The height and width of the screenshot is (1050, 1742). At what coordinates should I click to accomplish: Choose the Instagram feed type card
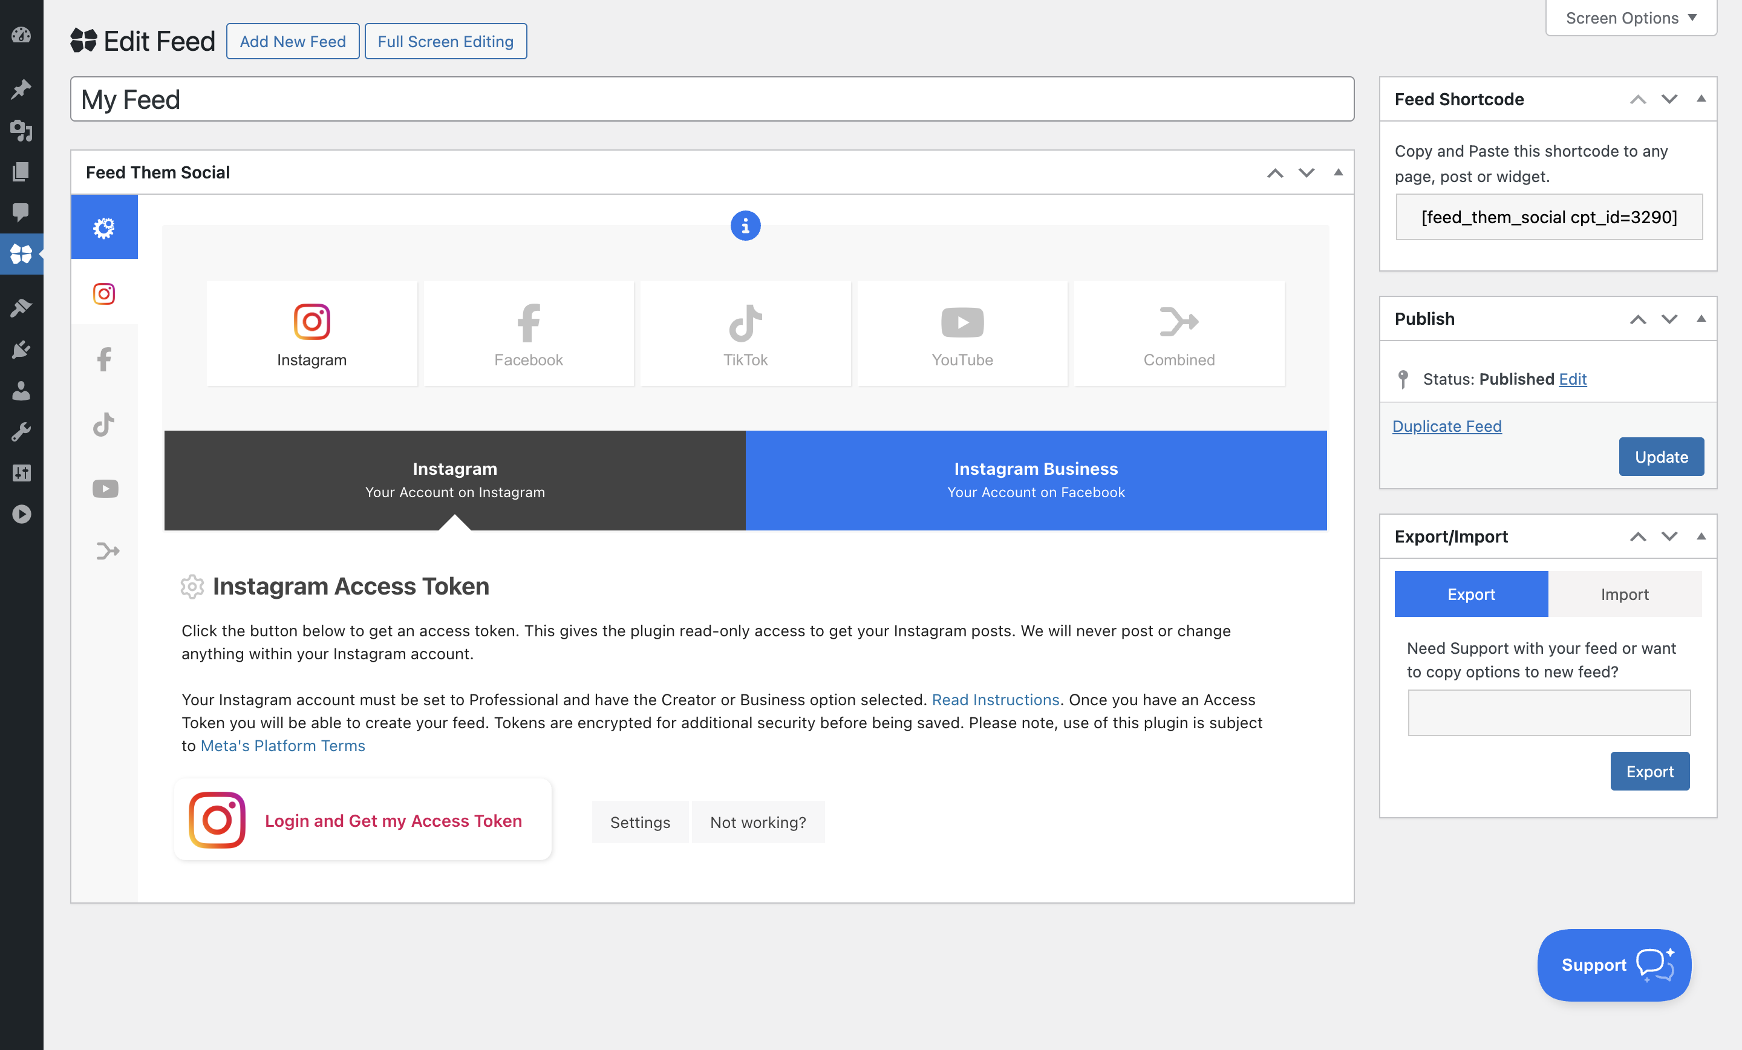[312, 334]
